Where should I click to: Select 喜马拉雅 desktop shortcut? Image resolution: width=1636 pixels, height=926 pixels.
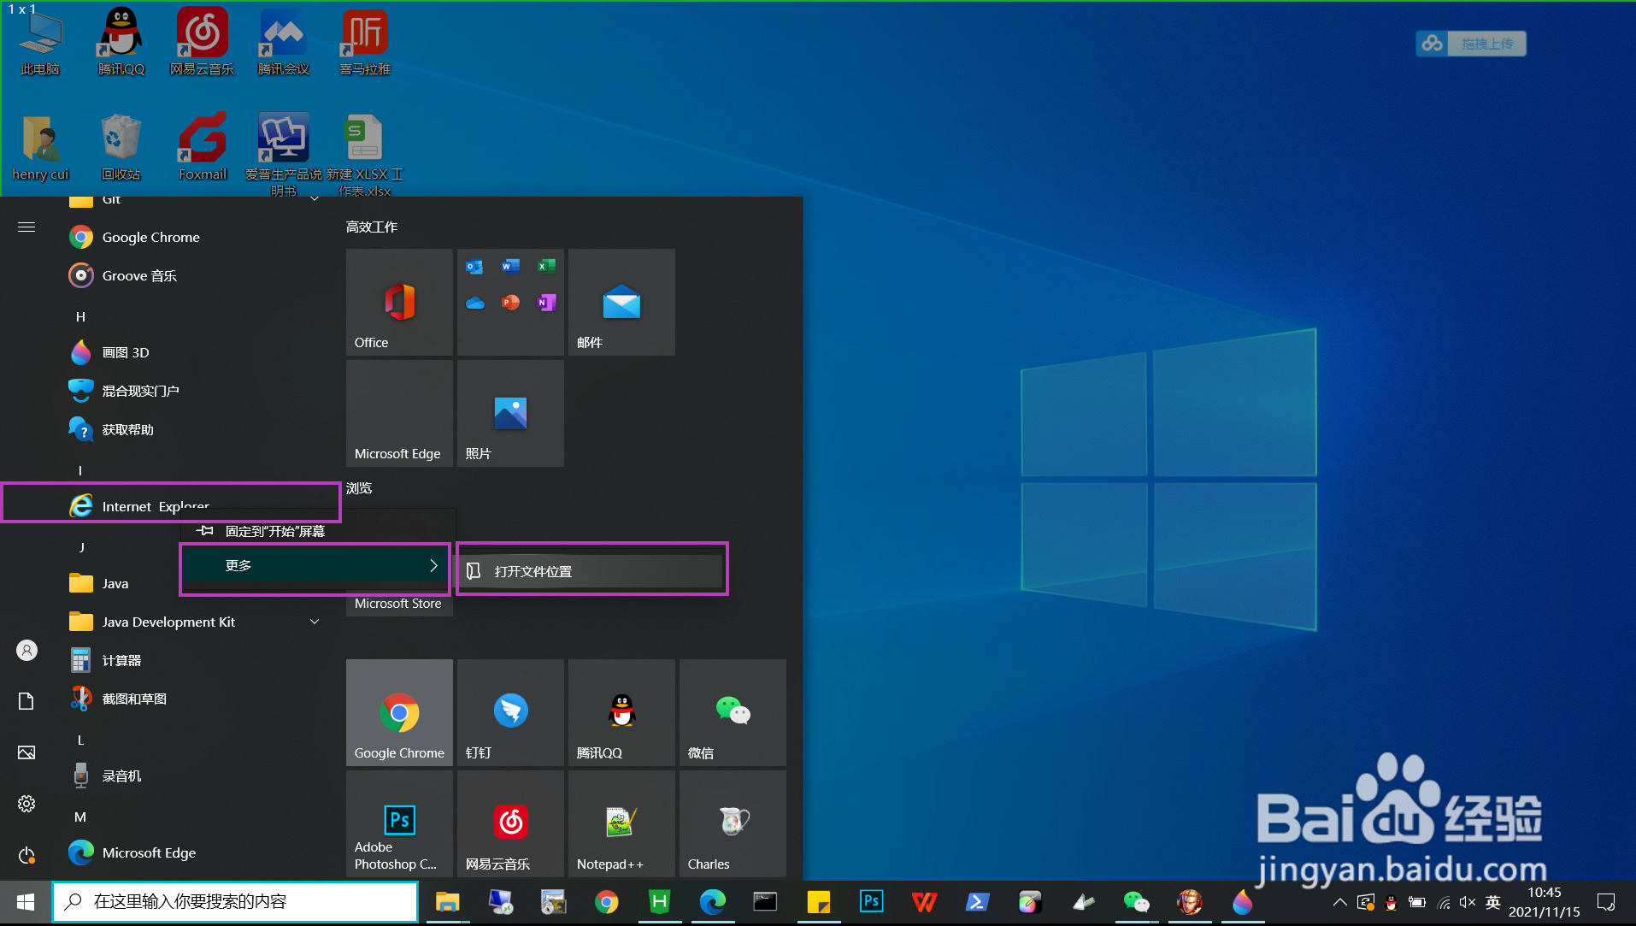[365, 42]
